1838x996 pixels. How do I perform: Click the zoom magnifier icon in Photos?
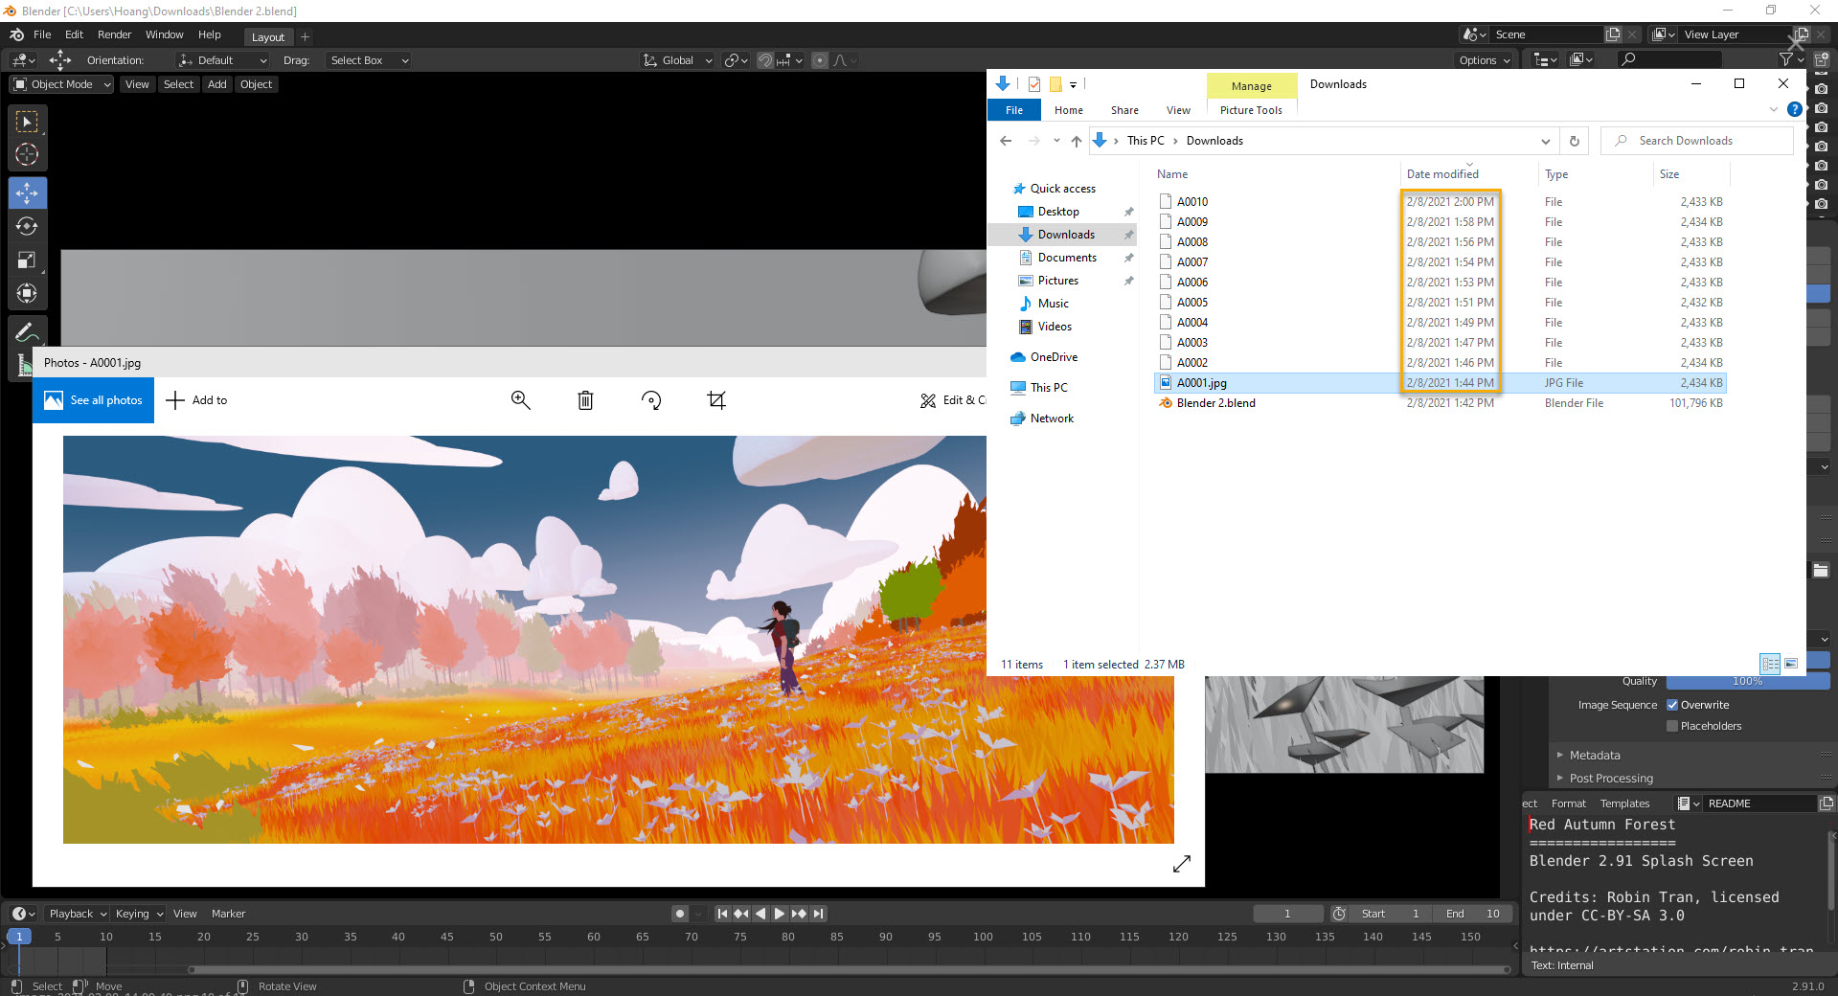520,400
